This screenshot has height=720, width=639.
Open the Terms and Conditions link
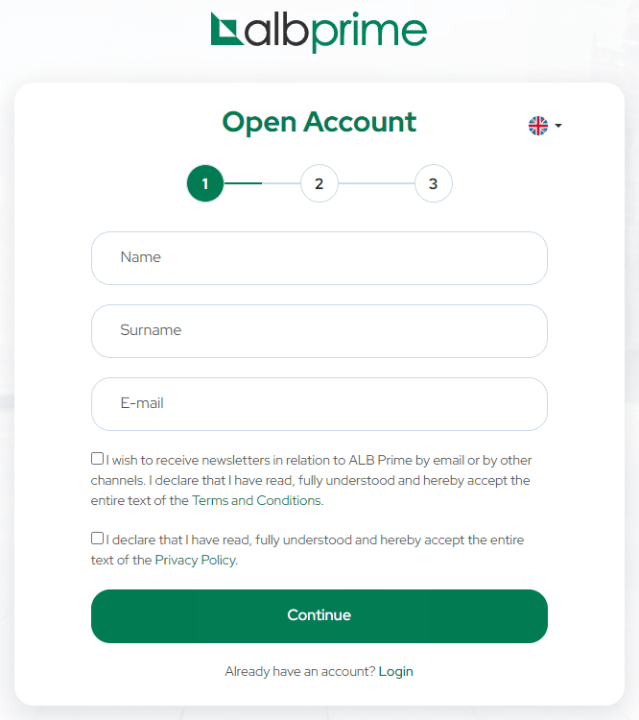tap(256, 500)
